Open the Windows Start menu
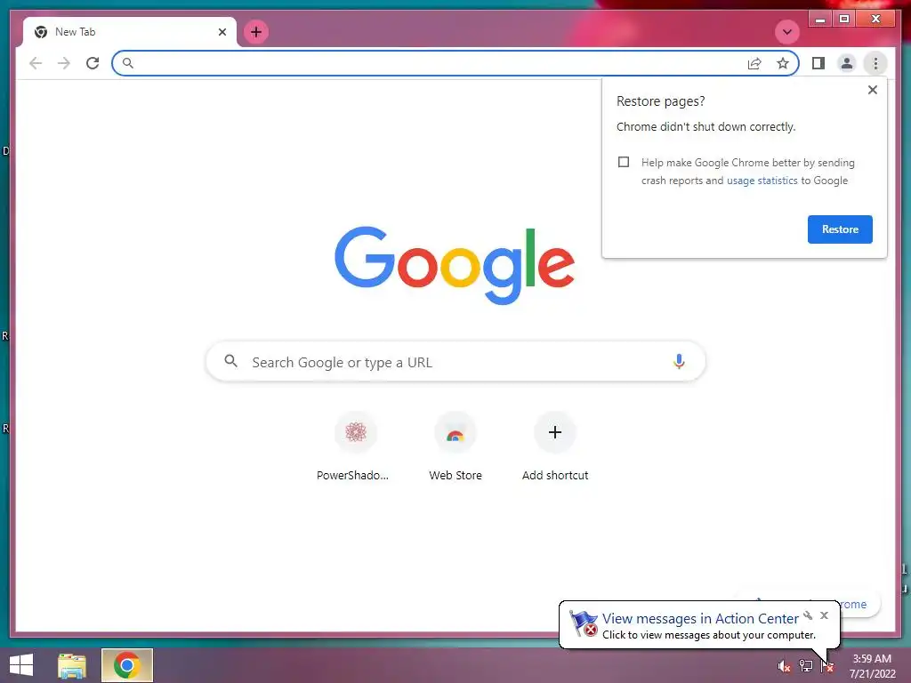 click(21, 665)
